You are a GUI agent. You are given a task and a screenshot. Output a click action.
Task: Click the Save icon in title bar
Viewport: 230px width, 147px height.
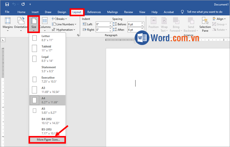tap(7, 4)
